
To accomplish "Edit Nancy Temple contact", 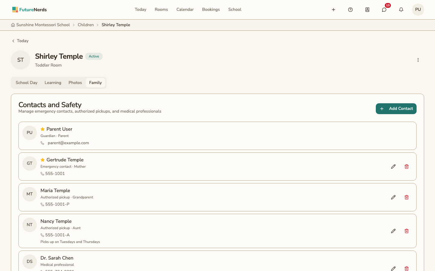I will pos(393,231).
